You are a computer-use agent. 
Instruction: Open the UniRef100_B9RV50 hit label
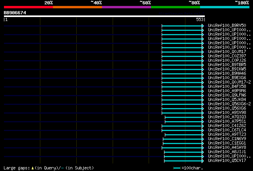pyautogui.click(x=227, y=25)
